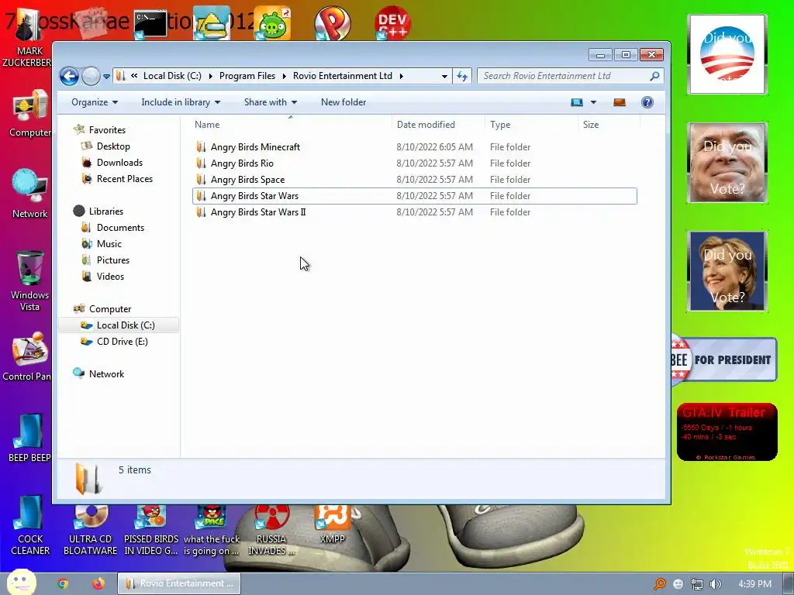Open Music library in navigation pane
Image resolution: width=794 pixels, height=595 pixels.
coord(109,244)
